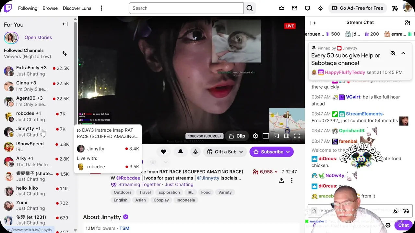Enter fullscreen video mode
Viewport: 415px width, 233px height.
[x=297, y=136]
